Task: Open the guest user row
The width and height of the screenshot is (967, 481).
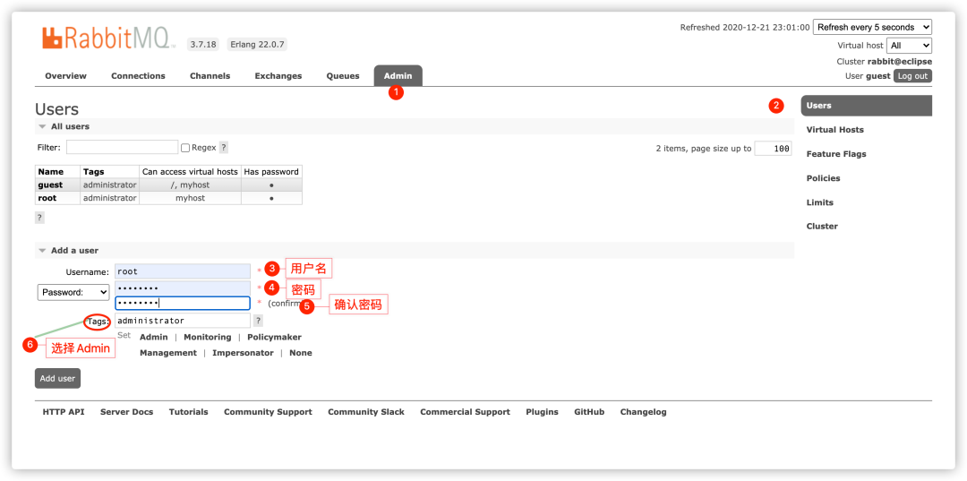Action: coord(50,185)
